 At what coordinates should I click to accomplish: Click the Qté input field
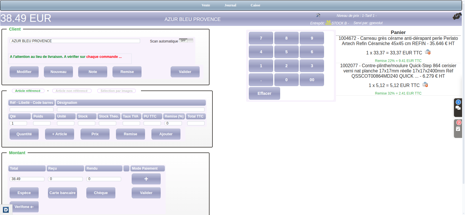[18, 123]
